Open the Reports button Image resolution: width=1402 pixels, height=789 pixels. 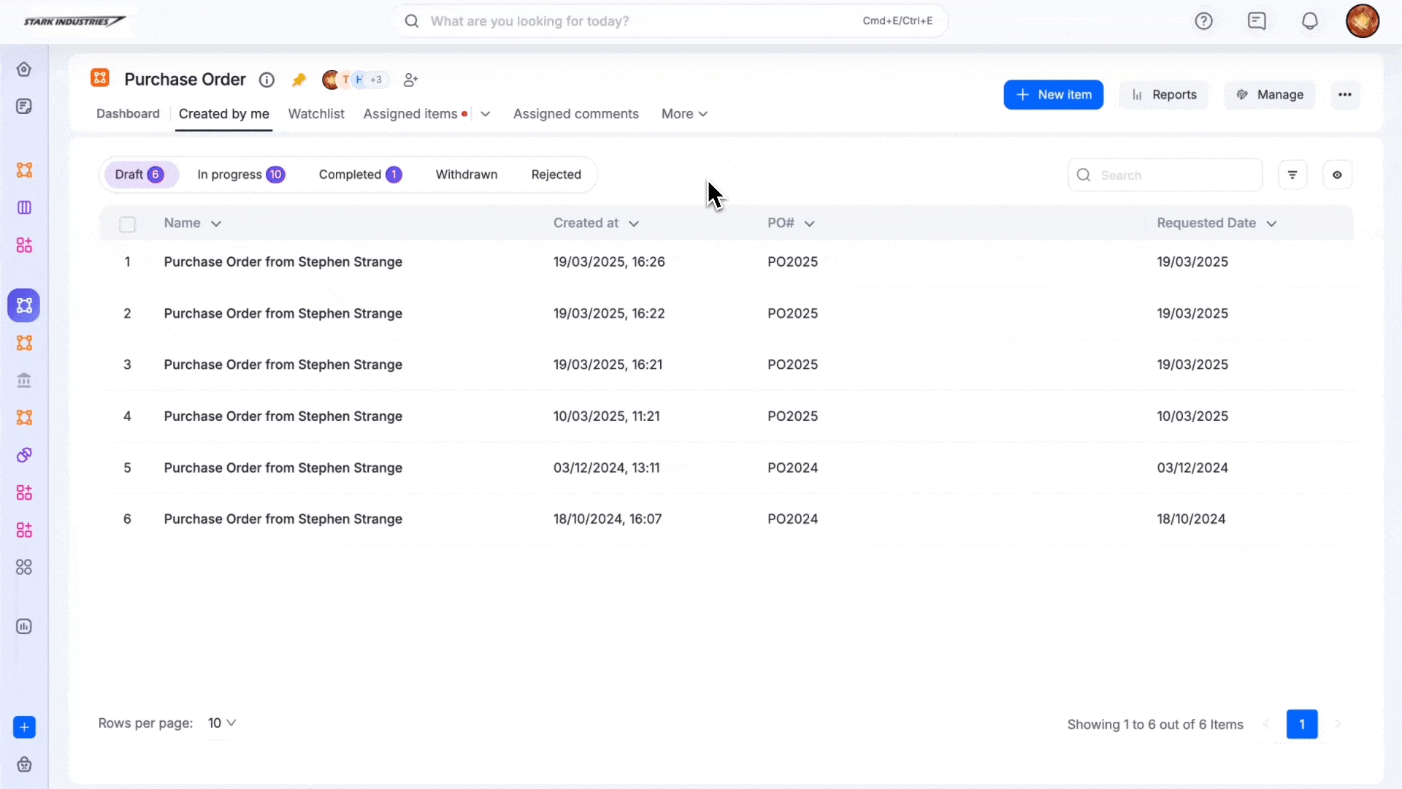pyautogui.click(x=1164, y=95)
